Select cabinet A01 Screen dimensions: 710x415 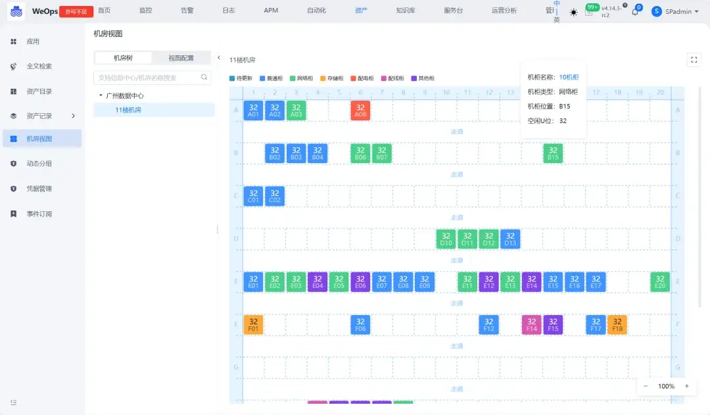(253, 110)
